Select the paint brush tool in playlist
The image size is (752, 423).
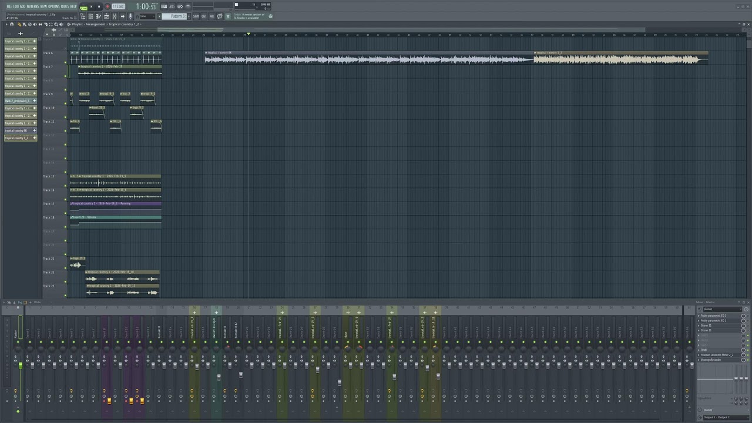click(25, 25)
